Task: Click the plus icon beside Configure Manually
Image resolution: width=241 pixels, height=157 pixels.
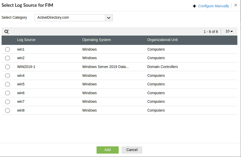Action: (194, 6)
